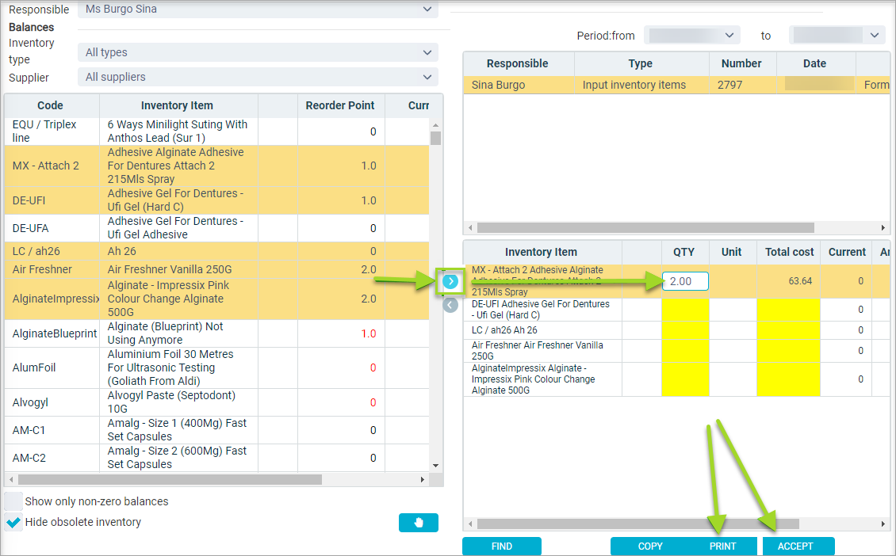The width and height of the screenshot is (896, 556).
Task: Expand the Supplier All suppliers dropdown
Action: click(x=258, y=77)
